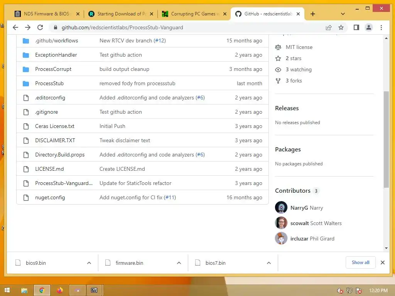Click 'removed fody from processstub' commit

coord(137,83)
